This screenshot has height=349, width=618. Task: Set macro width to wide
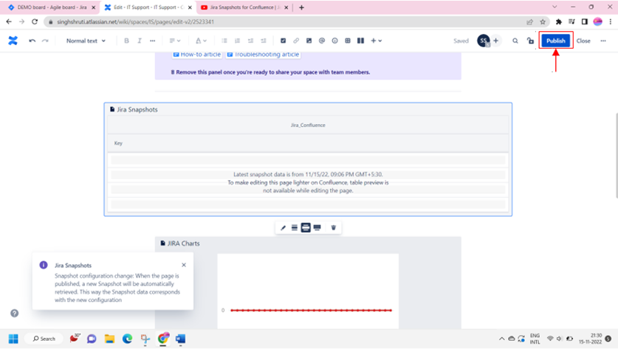click(306, 228)
